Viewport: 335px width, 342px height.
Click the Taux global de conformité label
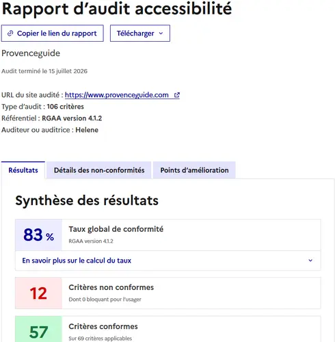tap(116, 229)
